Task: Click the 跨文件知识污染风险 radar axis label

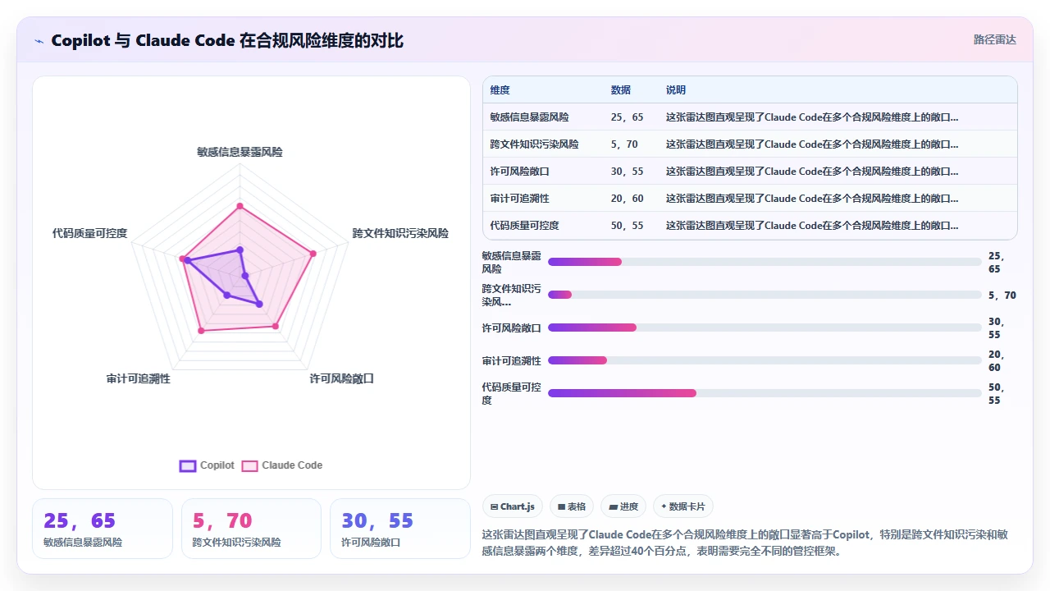Action: point(400,233)
